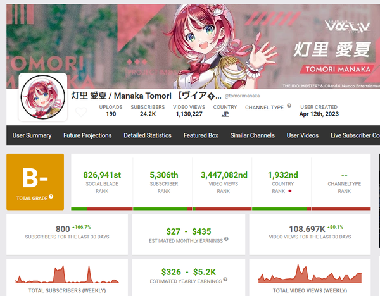
Task: Go to Similar Channels tab
Action: 253,135
